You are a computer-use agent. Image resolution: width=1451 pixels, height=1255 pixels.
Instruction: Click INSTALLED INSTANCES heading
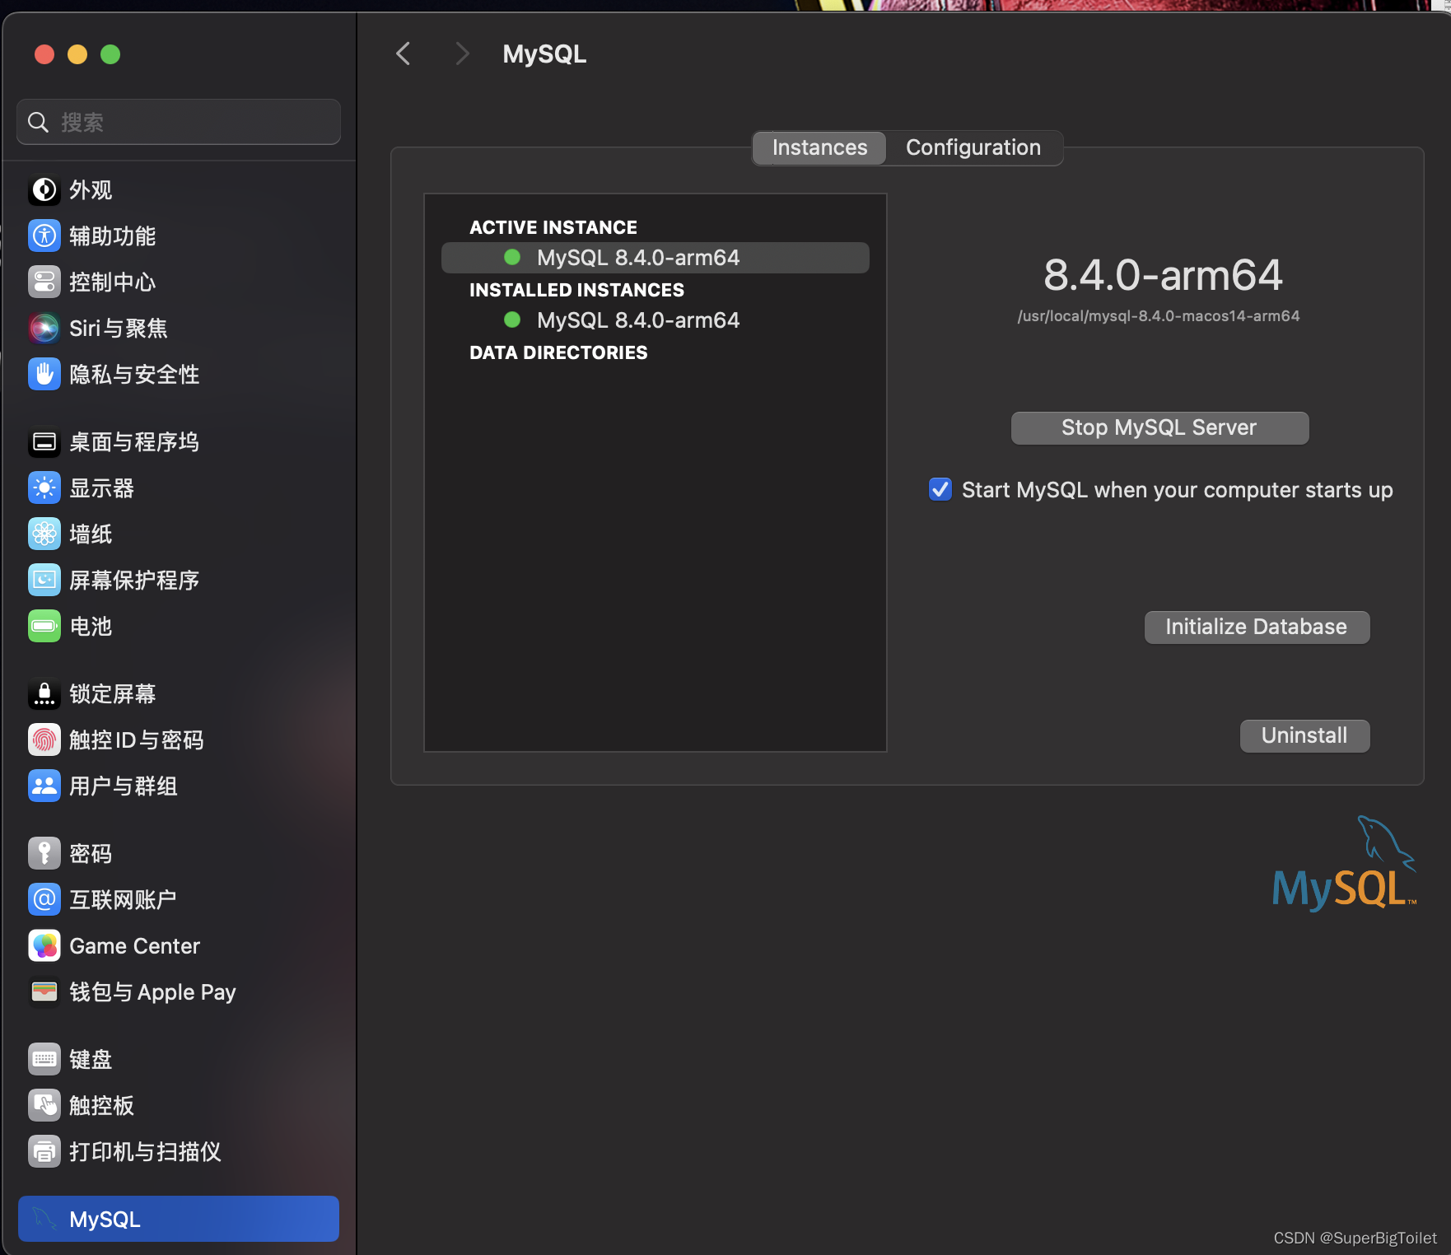pyautogui.click(x=576, y=290)
